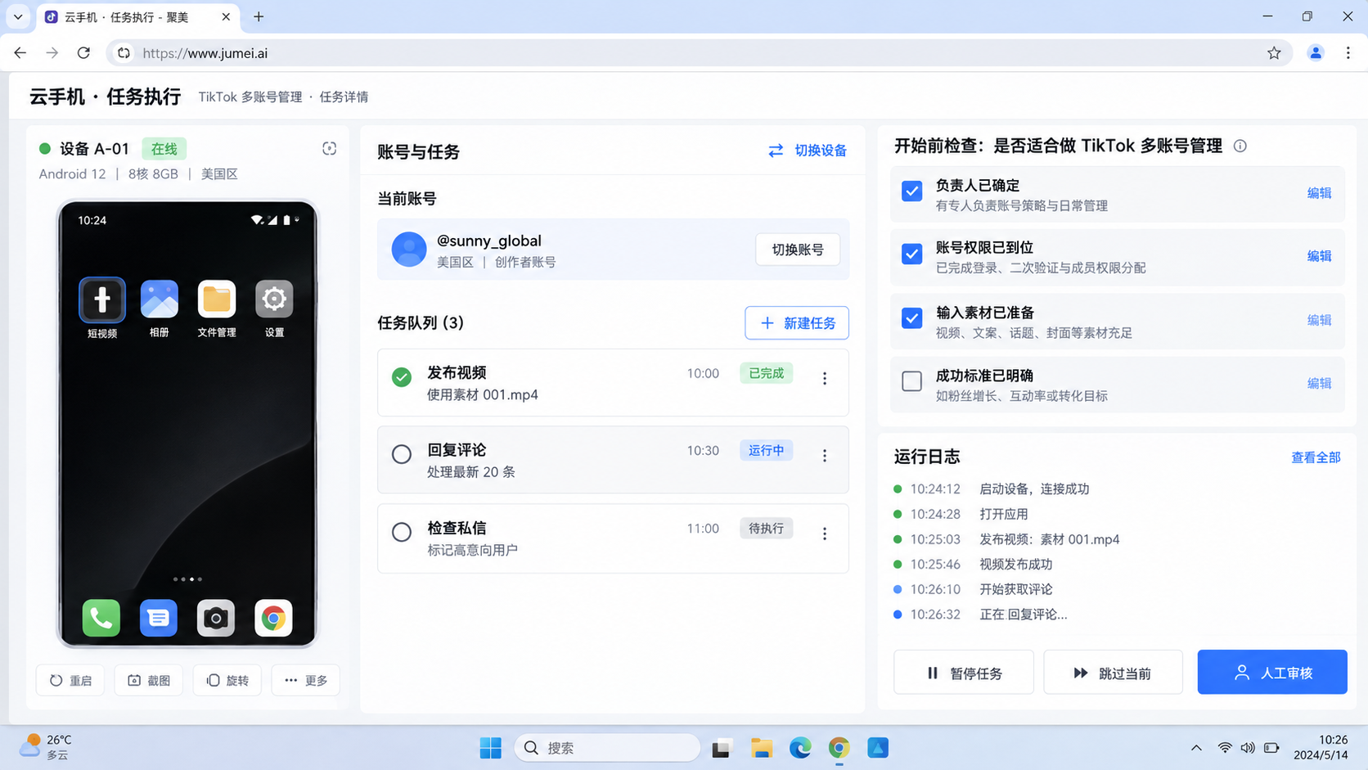This screenshot has height=770, width=1368.
Task: Open the 相册 gallery app icon
Action: click(x=160, y=299)
